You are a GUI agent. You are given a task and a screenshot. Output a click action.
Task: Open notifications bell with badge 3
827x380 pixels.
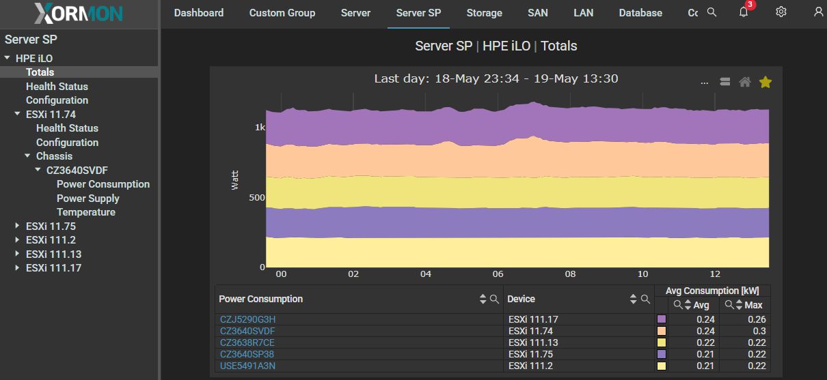click(744, 12)
